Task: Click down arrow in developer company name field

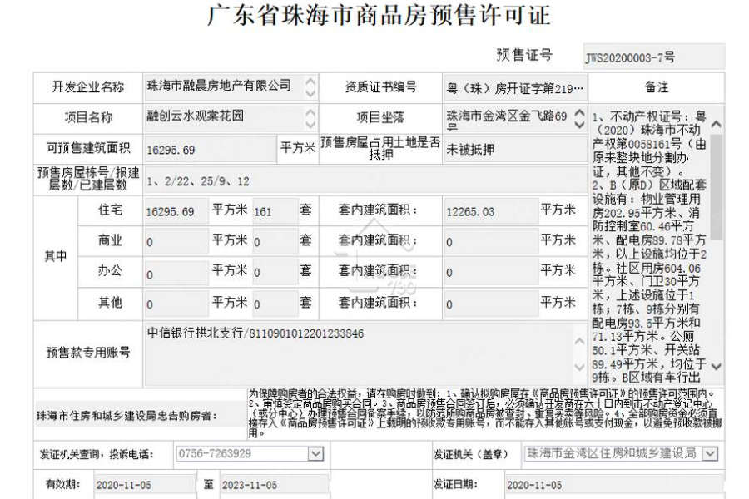Action: pos(310,92)
